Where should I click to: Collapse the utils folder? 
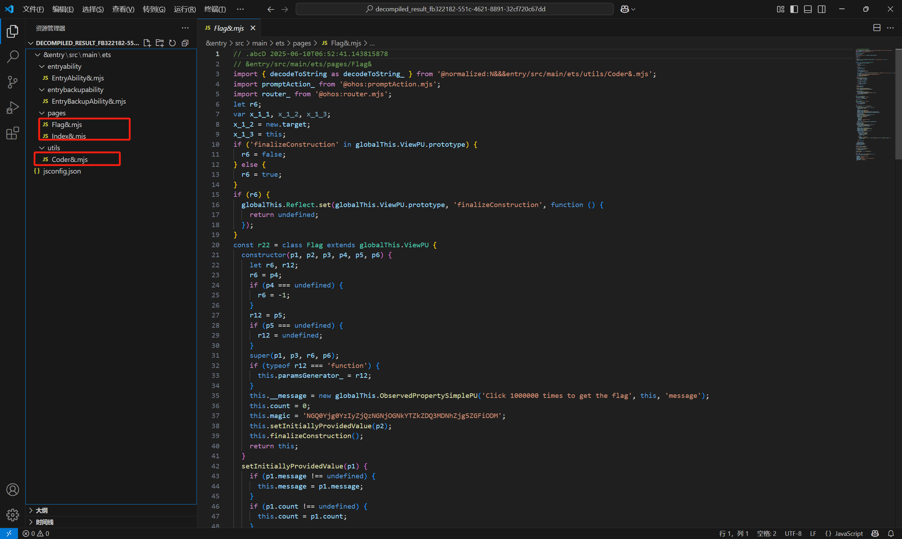pyautogui.click(x=53, y=148)
